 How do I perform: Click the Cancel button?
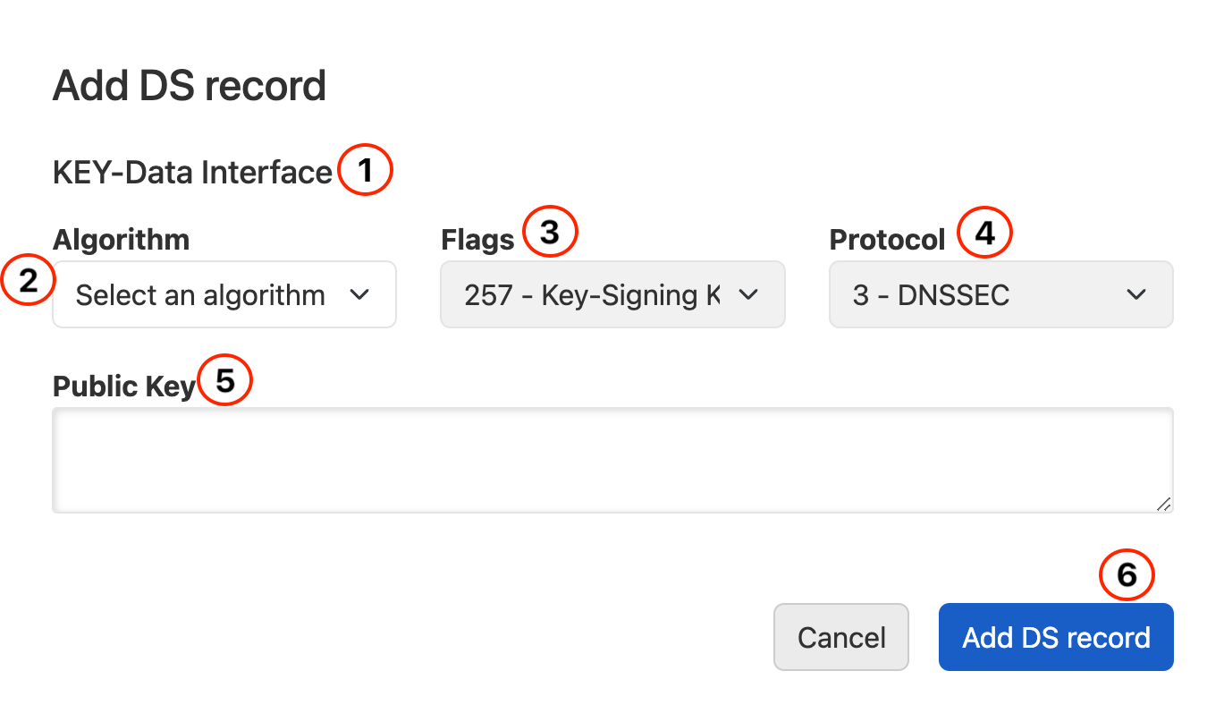tap(840, 637)
